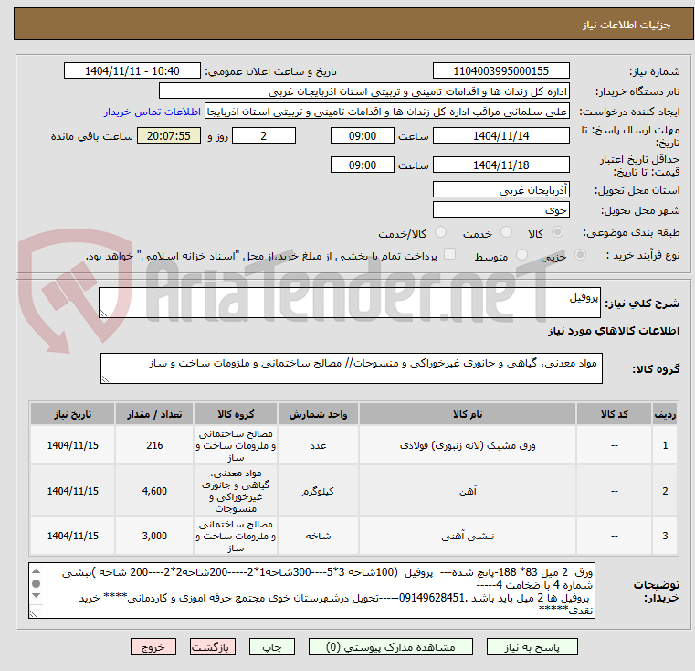
Task: Click the ایجاد کننده درخواست field
Action: coord(387,112)
